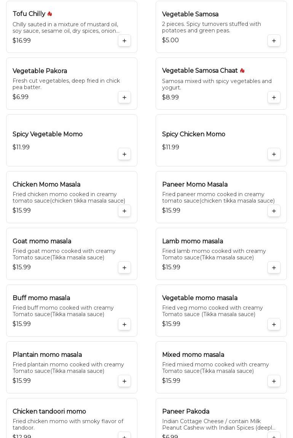Add Spicy Vegetable Momo to order
This screenshot has height=438, width=293.
coord(124,154)
